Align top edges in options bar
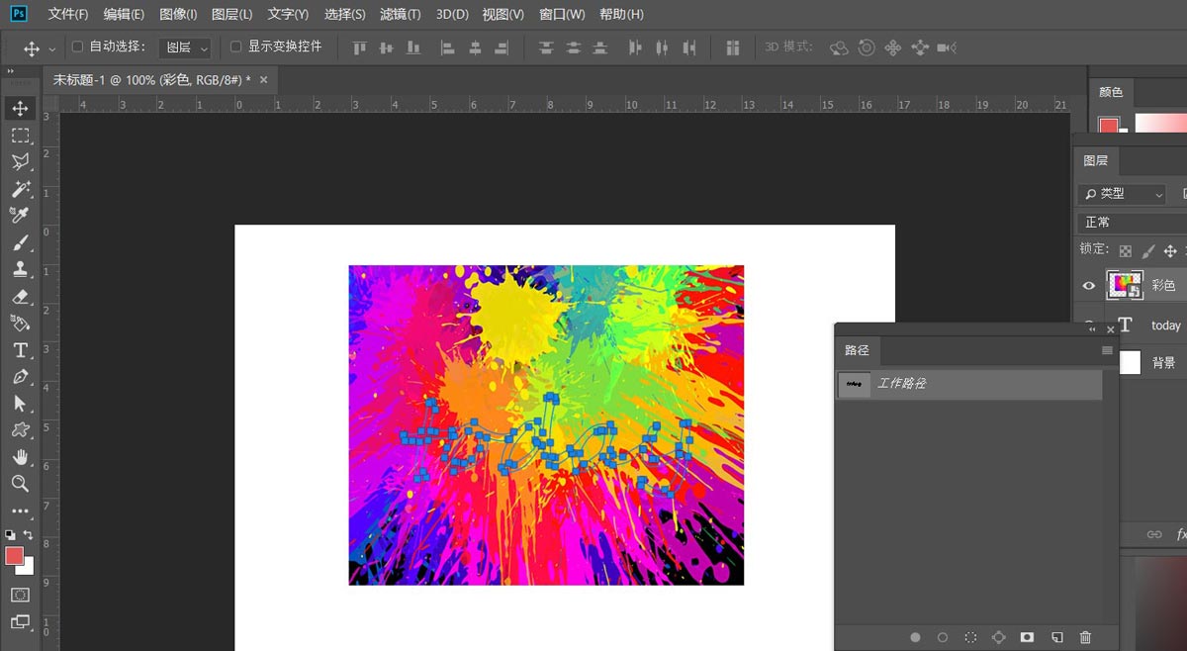This screenshot has height=651, width=1187. tap(359, 47)
